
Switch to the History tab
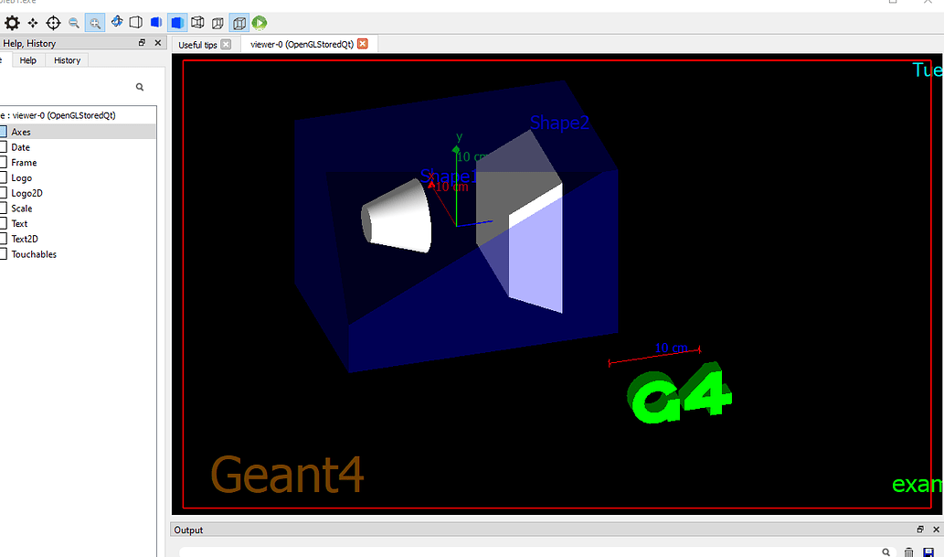click(x=66, y=59)
